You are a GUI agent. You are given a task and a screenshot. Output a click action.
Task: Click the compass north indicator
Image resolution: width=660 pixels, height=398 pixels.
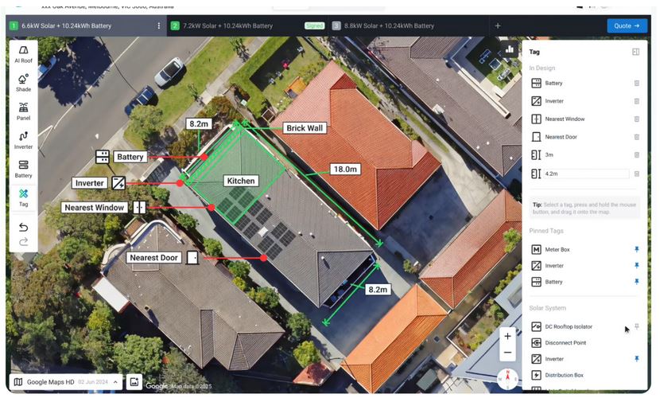[507, 377]
